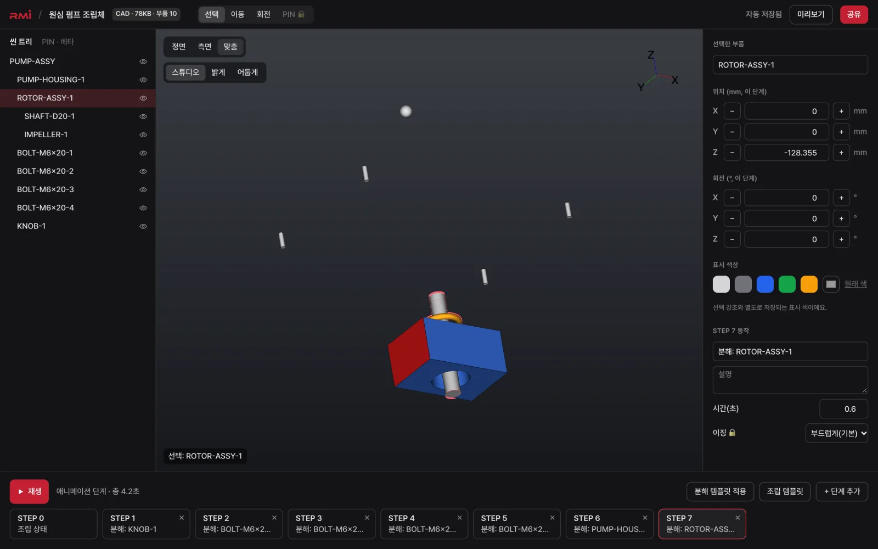Screen dimensions: 878x549
Task: Select the 회전 rotate mode
Action: pos(263,14)
